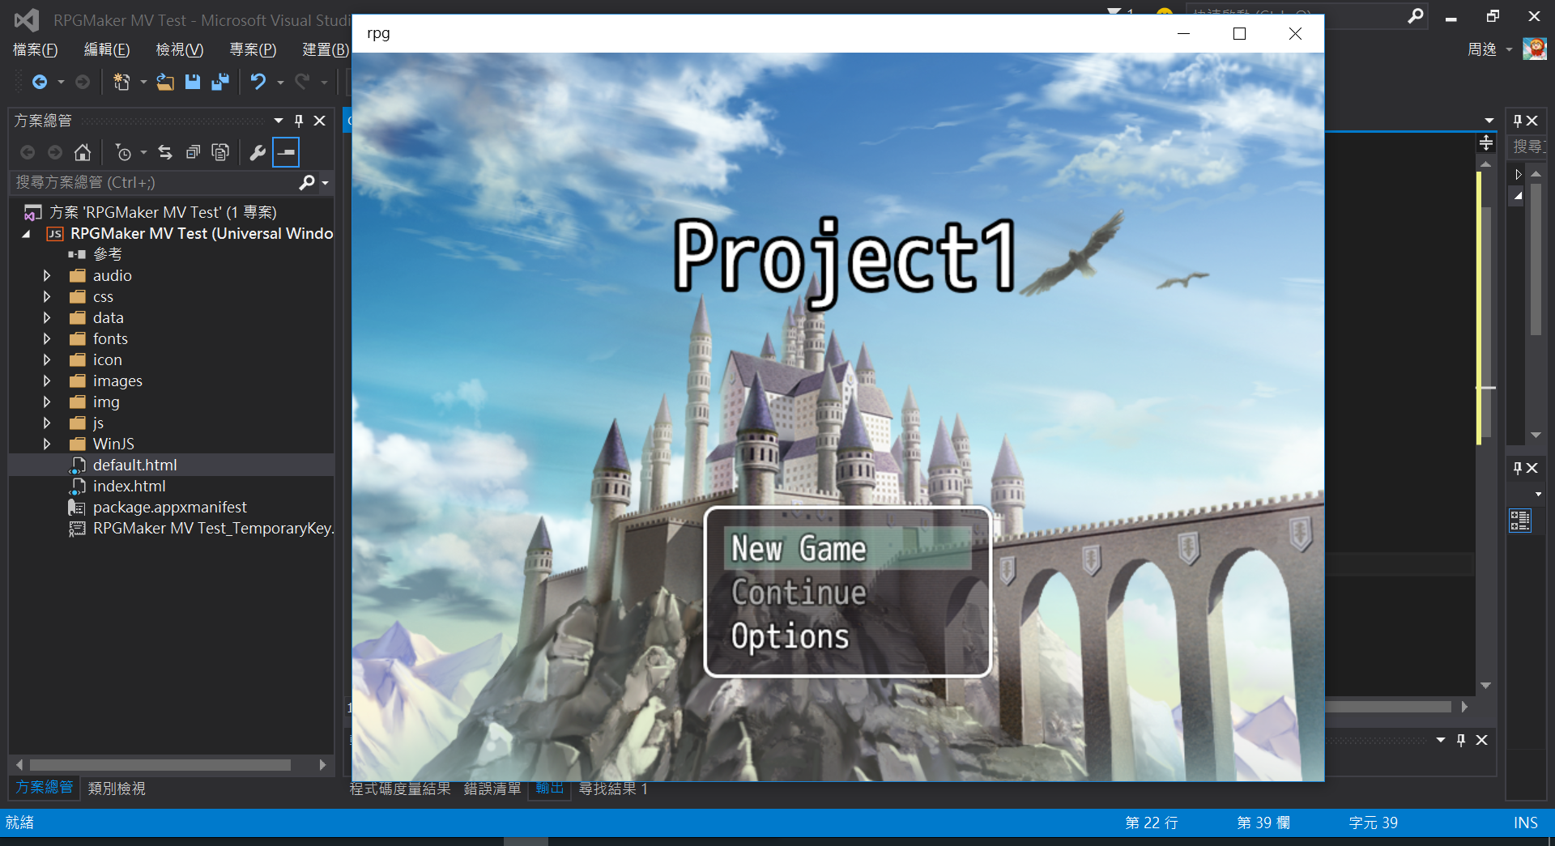Screen dimensions: 1555x846
Task: Open the 檢視(V) menu
Action: 180,49
